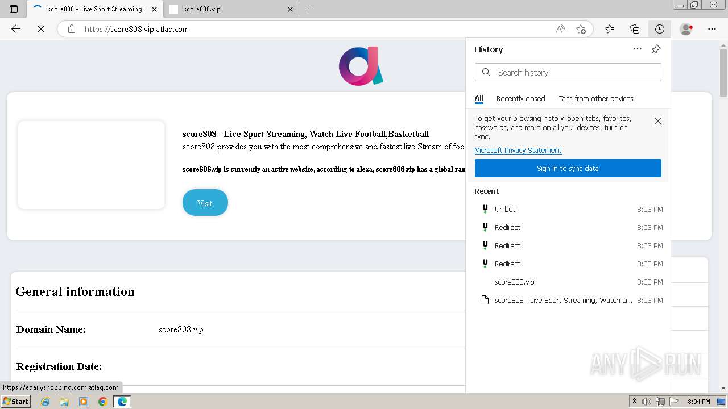
Task: Select Microsoft Edge taskbar button
Action: point(122,402)
